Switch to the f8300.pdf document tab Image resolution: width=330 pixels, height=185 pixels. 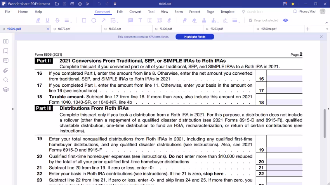178,29
